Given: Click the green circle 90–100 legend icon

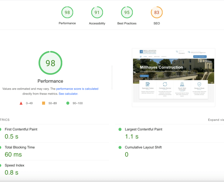Looking at the screenshot, I should (68, 103).
